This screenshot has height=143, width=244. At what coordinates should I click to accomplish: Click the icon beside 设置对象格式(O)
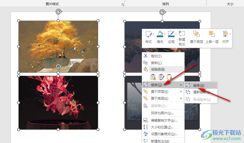click(x=146, y=134)
